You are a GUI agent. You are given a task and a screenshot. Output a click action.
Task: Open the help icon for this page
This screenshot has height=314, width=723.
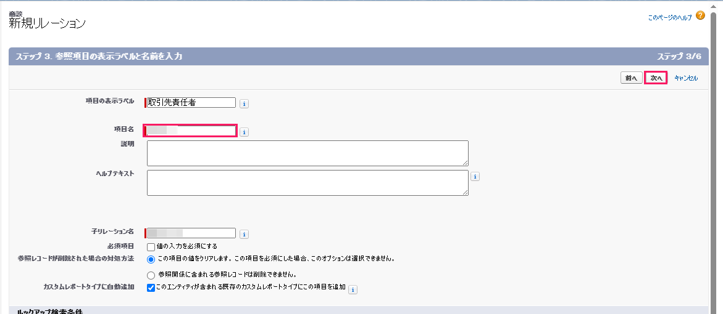coord(700,15)
